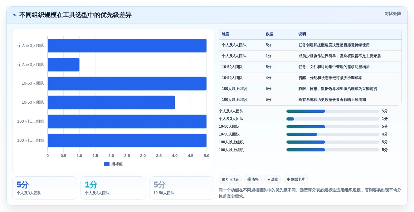This screenshot has height=212, width=414.
Task: Click the 个人及3人团队 progress bar showing 1分
Action: pos(333,119)
